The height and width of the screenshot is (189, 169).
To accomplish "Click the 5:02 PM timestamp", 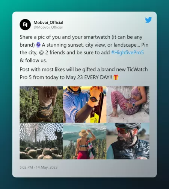I will point(26,167).
